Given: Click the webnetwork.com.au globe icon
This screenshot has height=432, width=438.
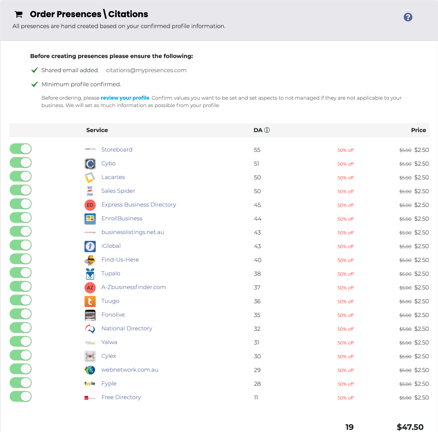Looking at the screenshot, I should (x=90, y=370).
